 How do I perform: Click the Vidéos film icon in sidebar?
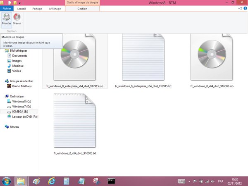[x=10, y=71]
